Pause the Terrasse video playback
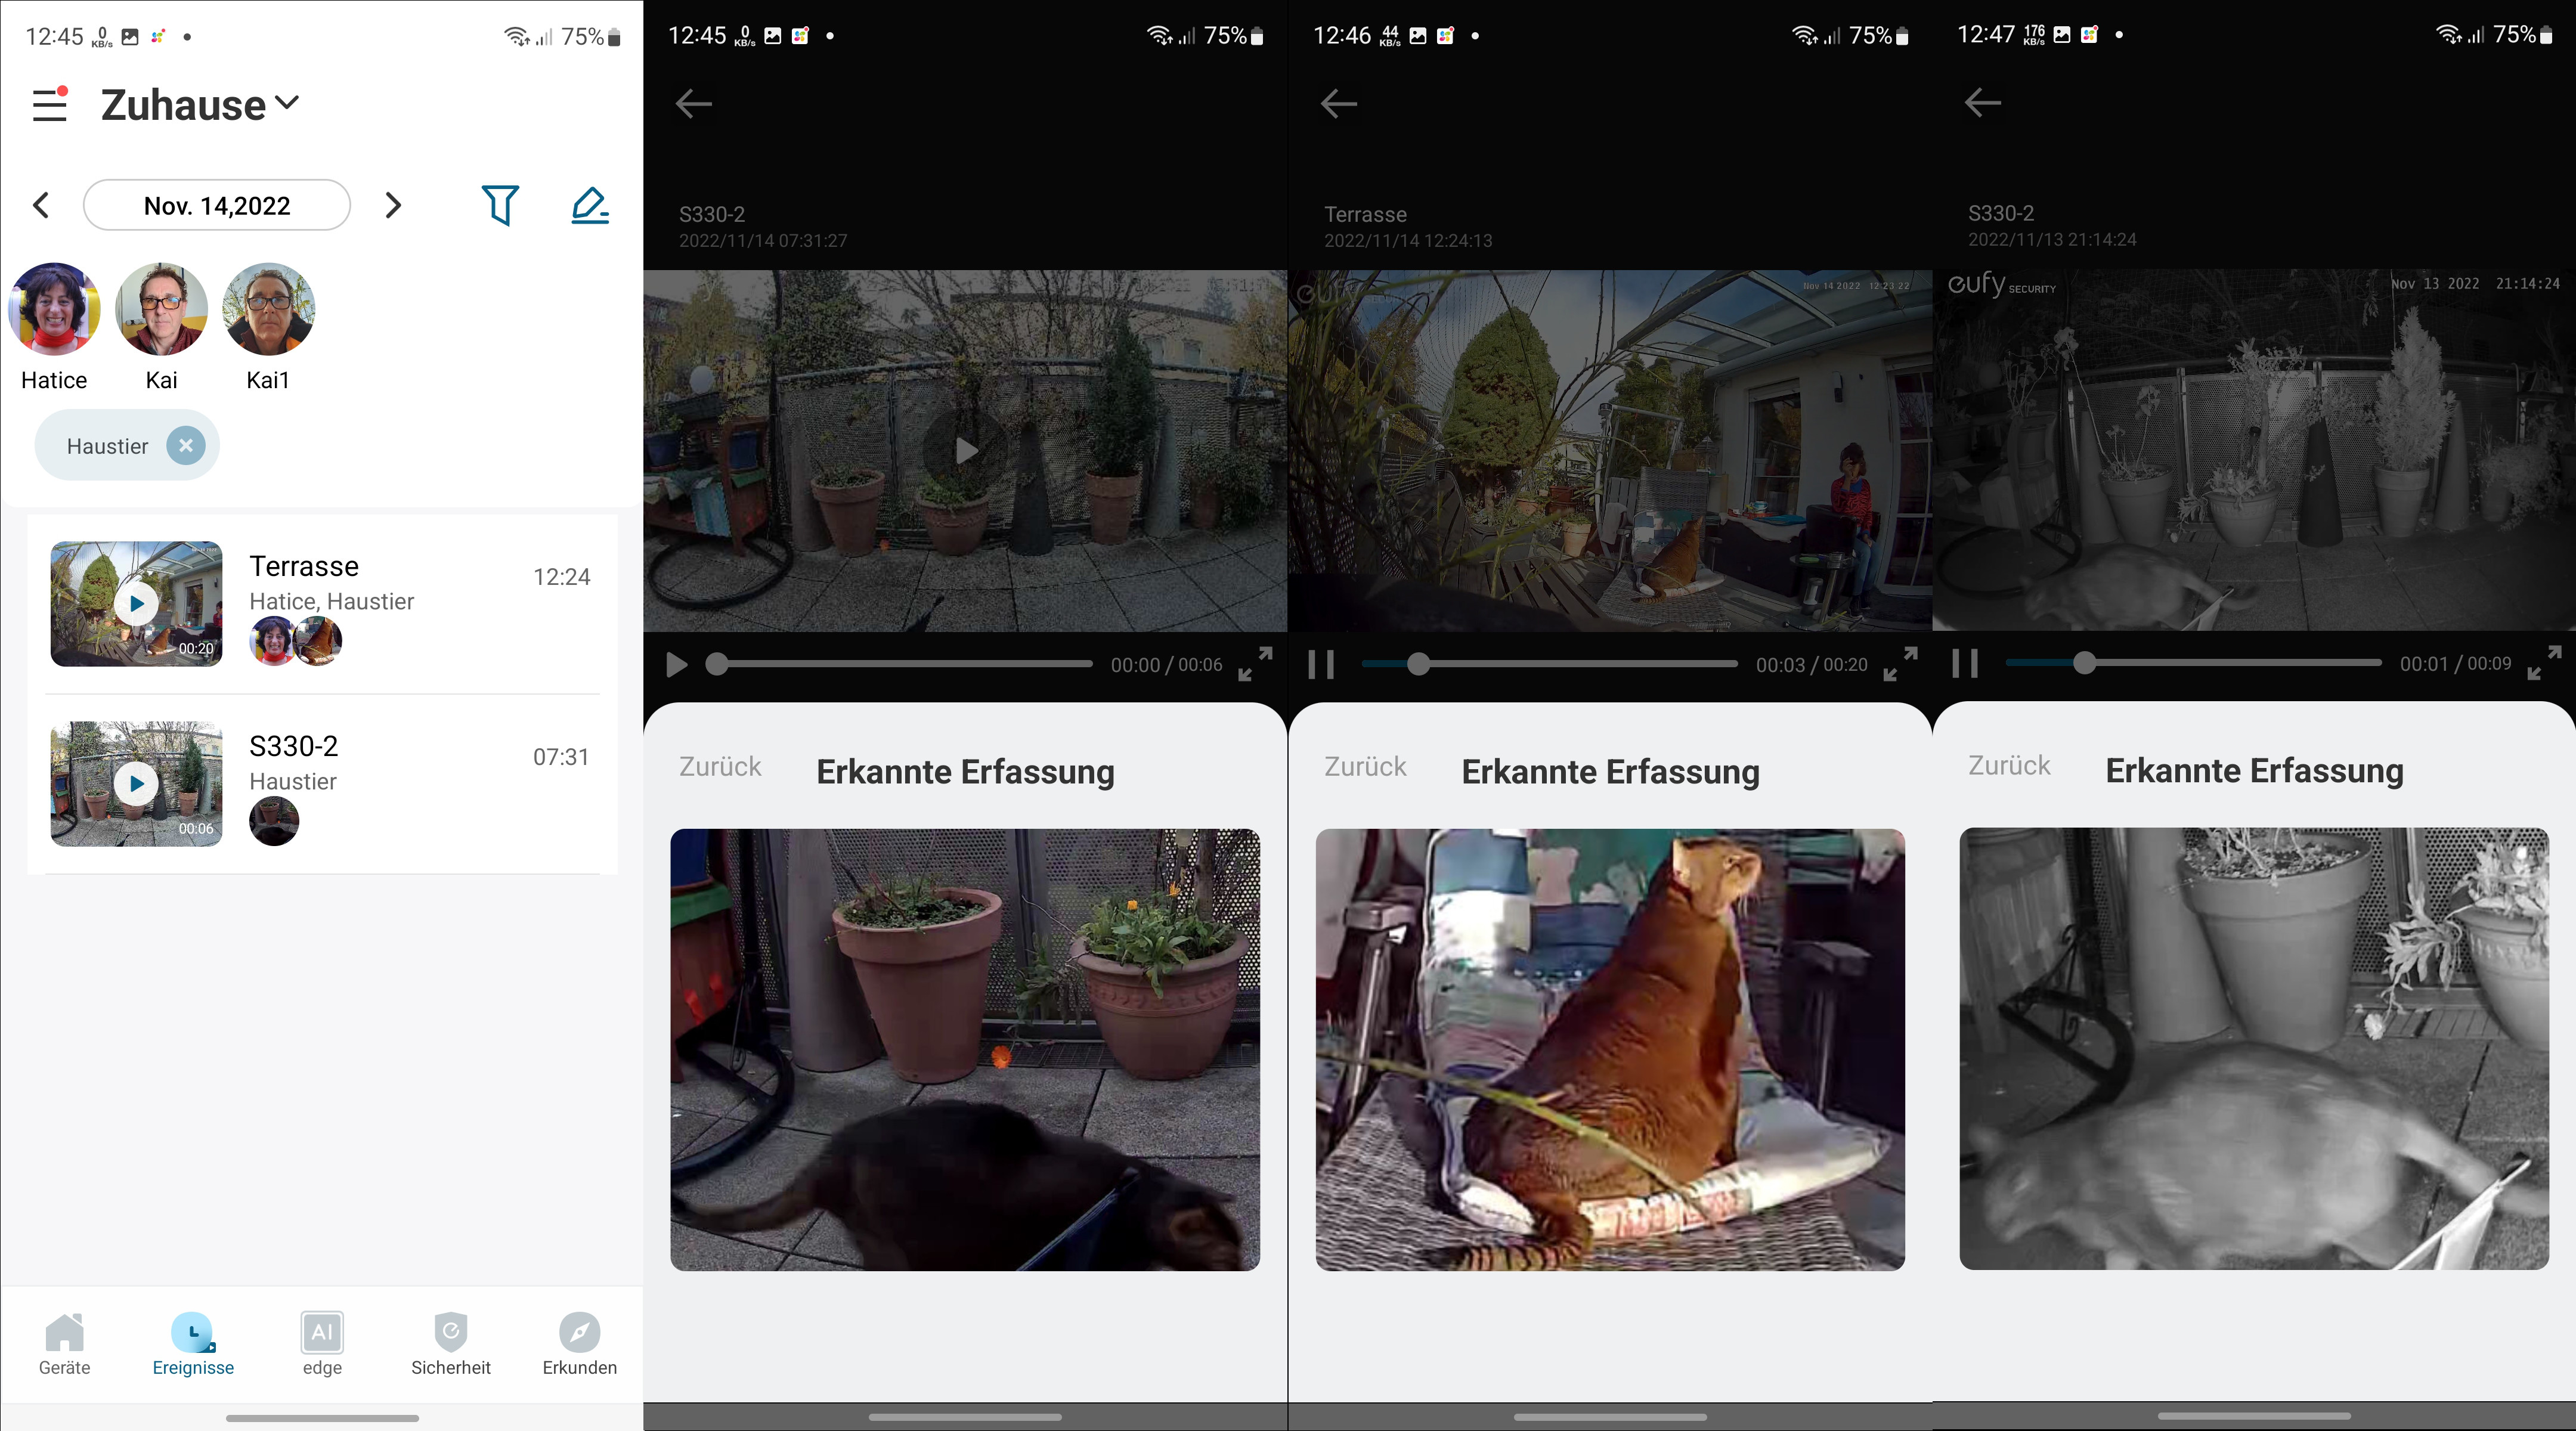 pyautogui.click(x=1321, y=664)
